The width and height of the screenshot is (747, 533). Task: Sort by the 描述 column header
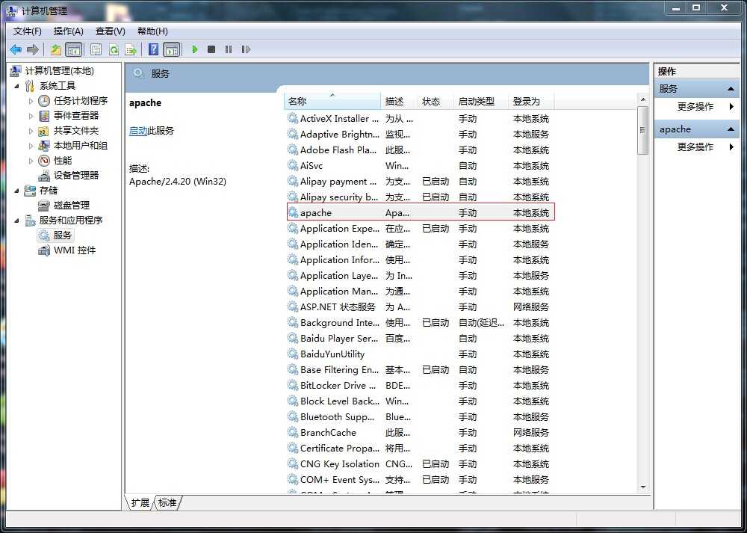(399, 101)
